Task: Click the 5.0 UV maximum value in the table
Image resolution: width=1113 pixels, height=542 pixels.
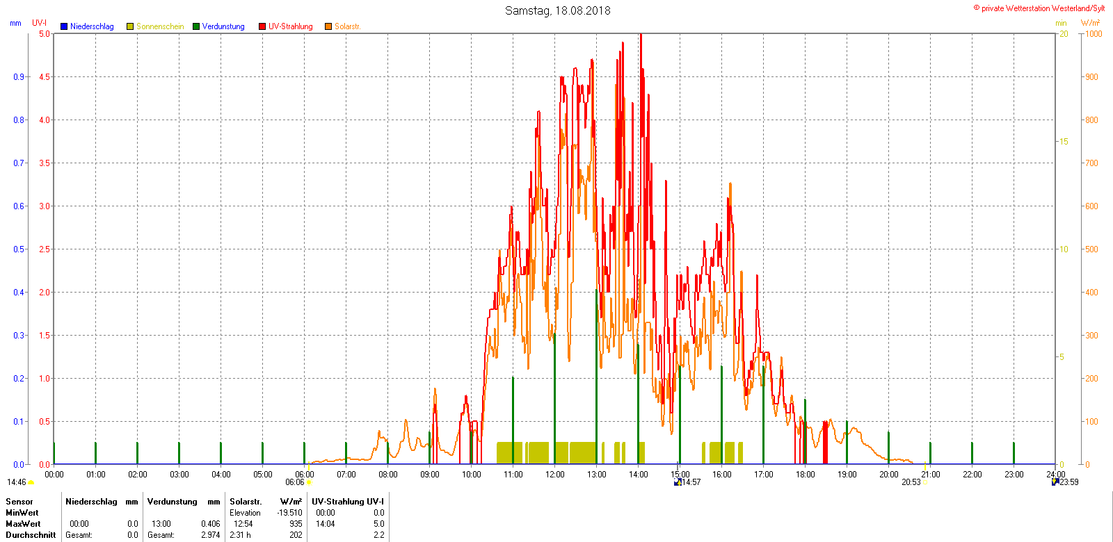Action: pyautogui.click(x=379, y=524)
